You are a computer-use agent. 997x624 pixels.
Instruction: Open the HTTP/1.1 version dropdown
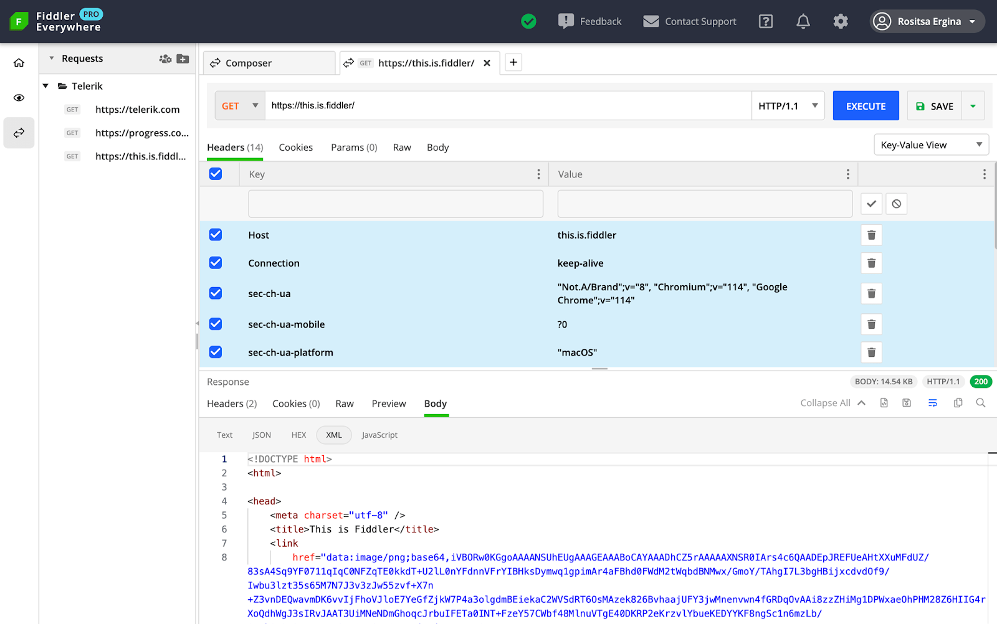point(788,106)
